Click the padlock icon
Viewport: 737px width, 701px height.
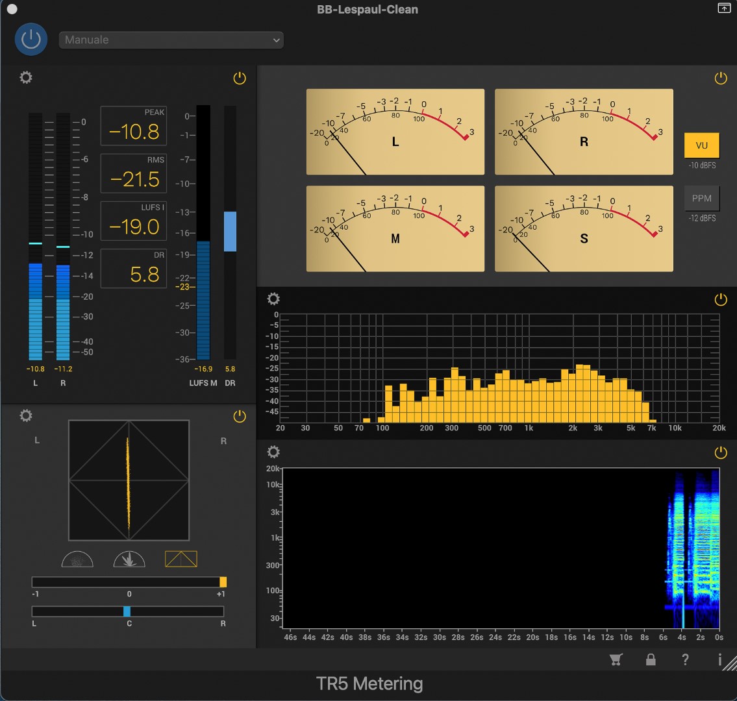click(x=651, y=659)
